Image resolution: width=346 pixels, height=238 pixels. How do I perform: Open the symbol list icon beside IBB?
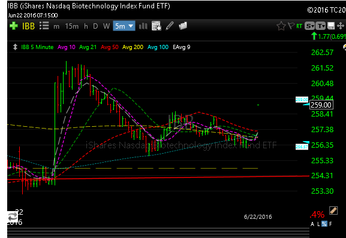(x=44, y=26)
